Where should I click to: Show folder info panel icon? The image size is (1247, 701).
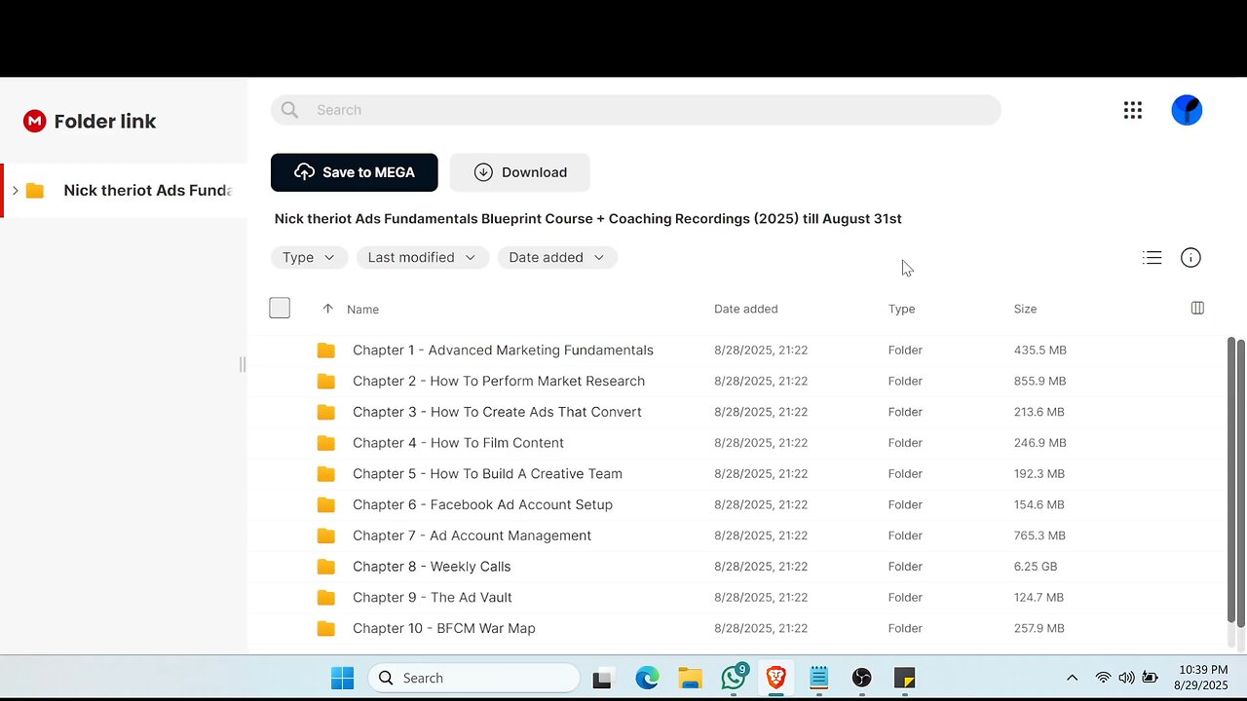tap(1190, 258)
